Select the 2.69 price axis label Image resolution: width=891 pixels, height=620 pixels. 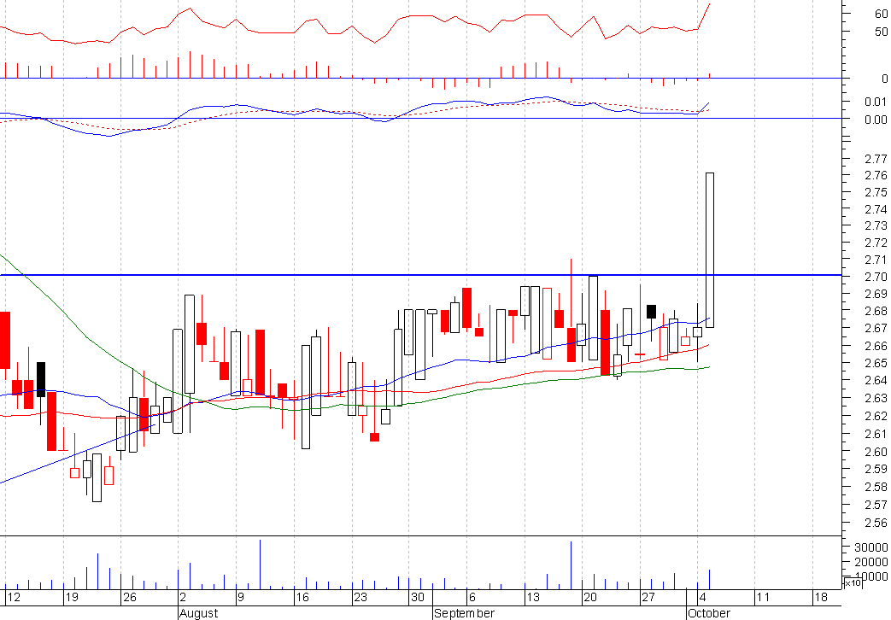coord(876,294)
